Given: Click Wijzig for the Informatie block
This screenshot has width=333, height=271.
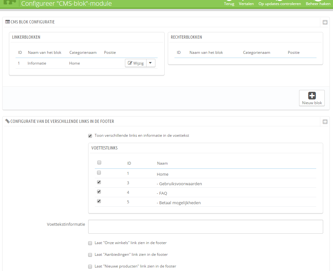Looking at the screenshot, I should pos(136,63).
